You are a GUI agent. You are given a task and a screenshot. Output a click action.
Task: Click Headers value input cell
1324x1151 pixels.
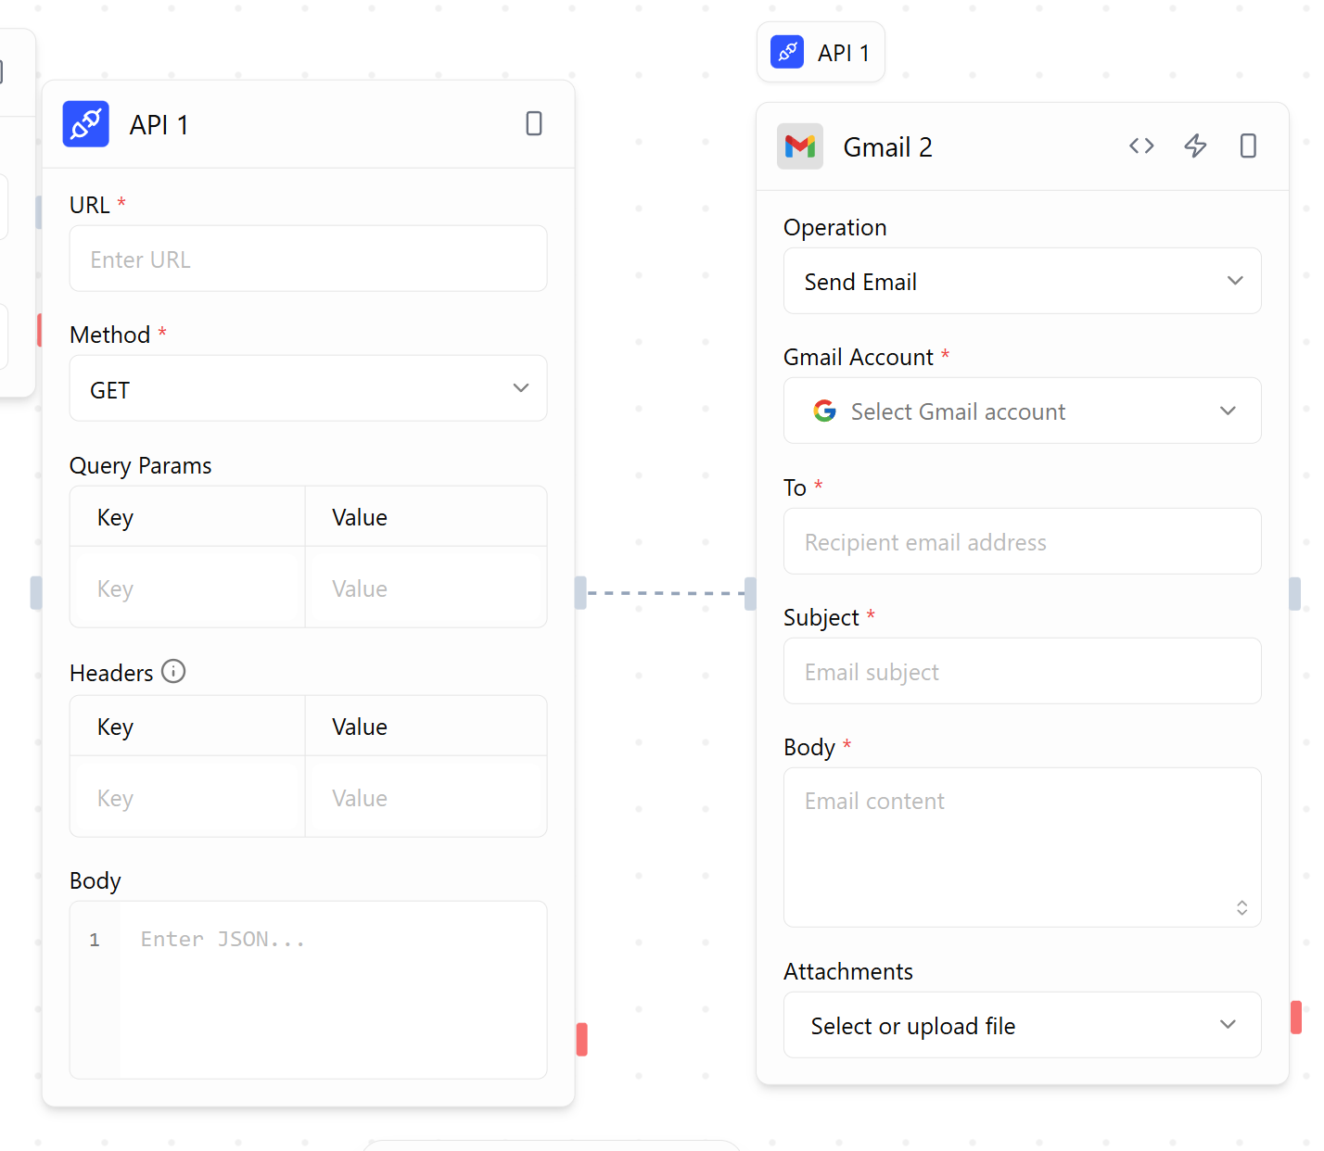[426, 798]
